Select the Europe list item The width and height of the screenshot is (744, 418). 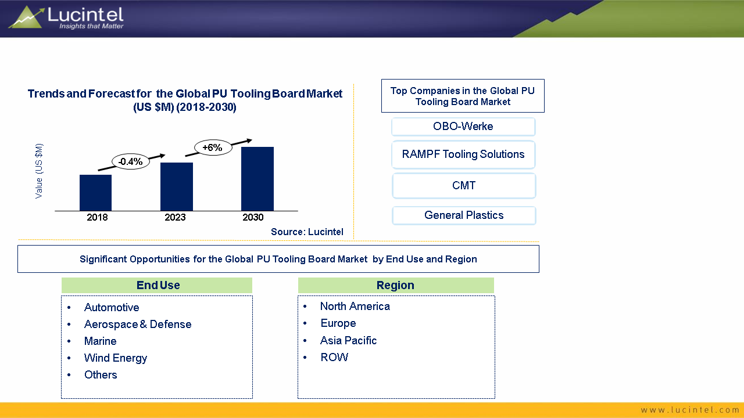coord(338,323)
